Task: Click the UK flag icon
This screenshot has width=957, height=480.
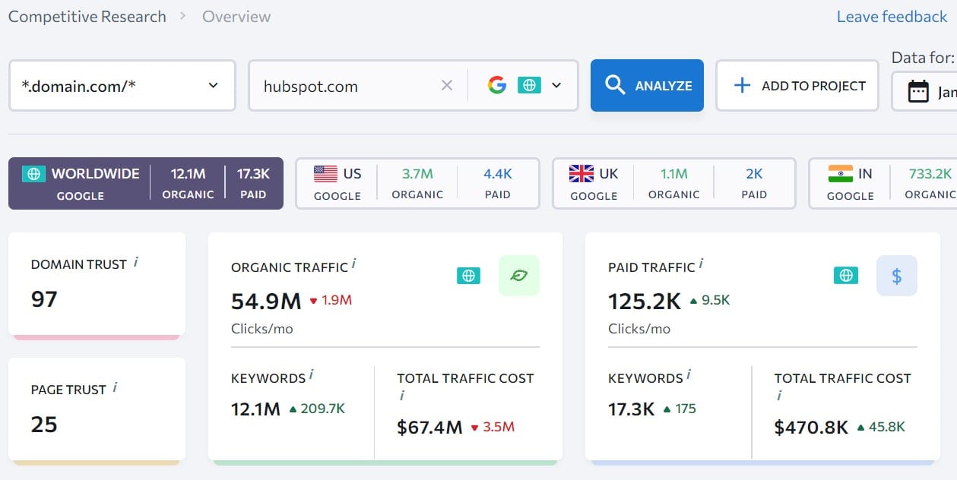Action: (x=581, y=174)
